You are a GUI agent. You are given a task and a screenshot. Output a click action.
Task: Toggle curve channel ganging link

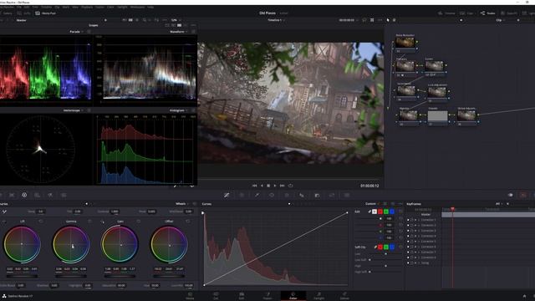(369, 212)
